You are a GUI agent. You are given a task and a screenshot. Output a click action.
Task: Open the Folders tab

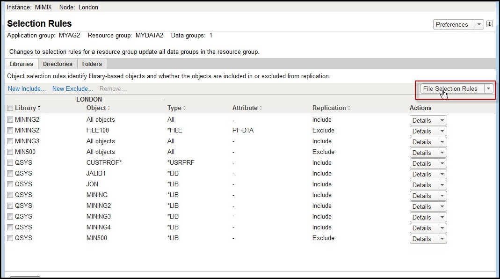(x=92, y=64)
